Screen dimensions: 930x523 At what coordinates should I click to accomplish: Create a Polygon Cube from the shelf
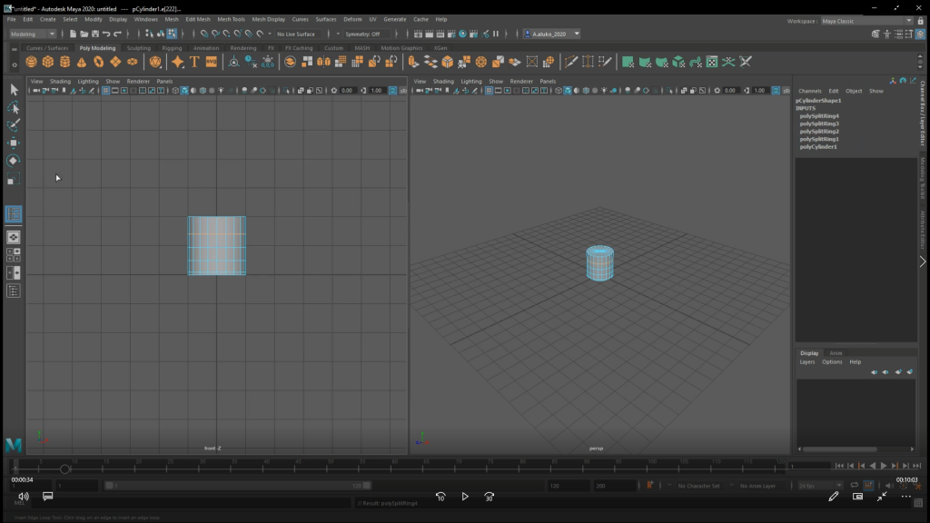tap(48, 62)
